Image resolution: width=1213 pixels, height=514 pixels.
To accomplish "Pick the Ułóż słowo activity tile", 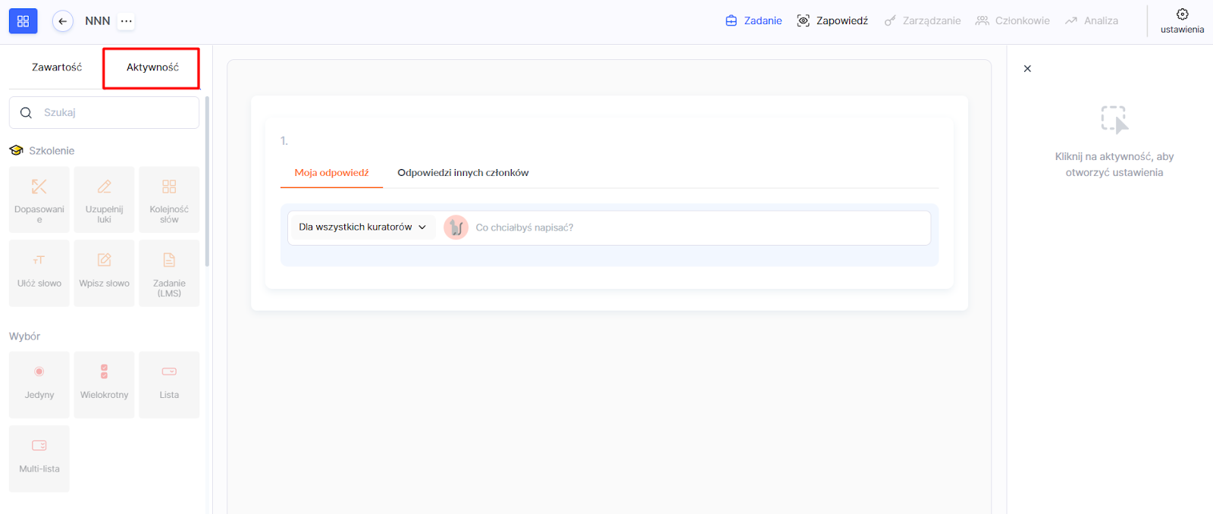I will pyautogui.click(x=39, y=273).
